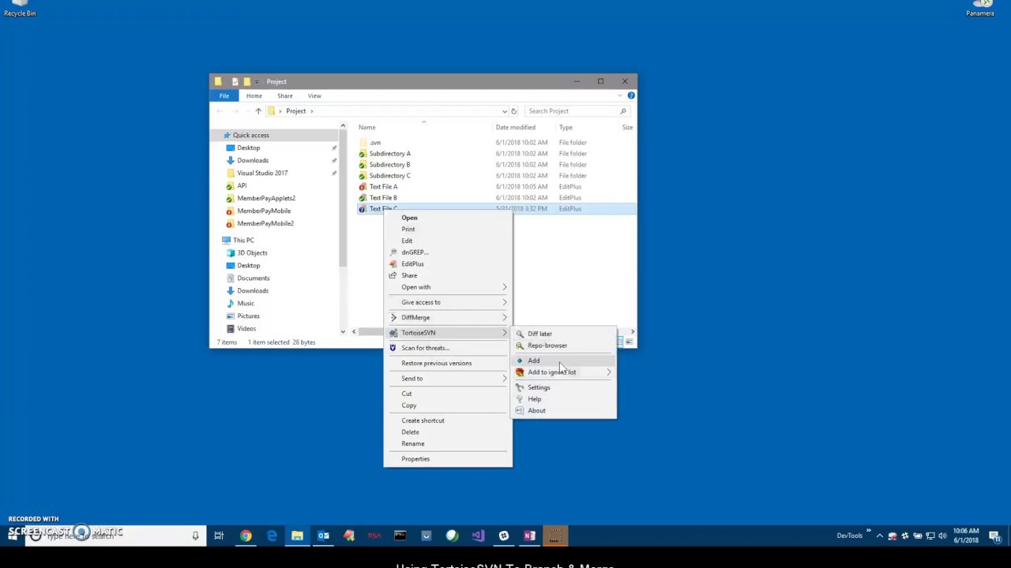1011x568 pixels.
Task: Click the Share icon in context menu
Action: point(393,275)
